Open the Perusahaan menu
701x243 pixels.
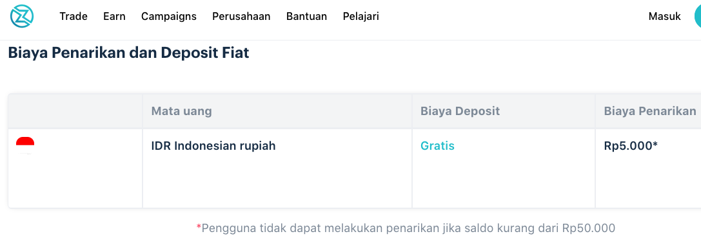point(241,17)
